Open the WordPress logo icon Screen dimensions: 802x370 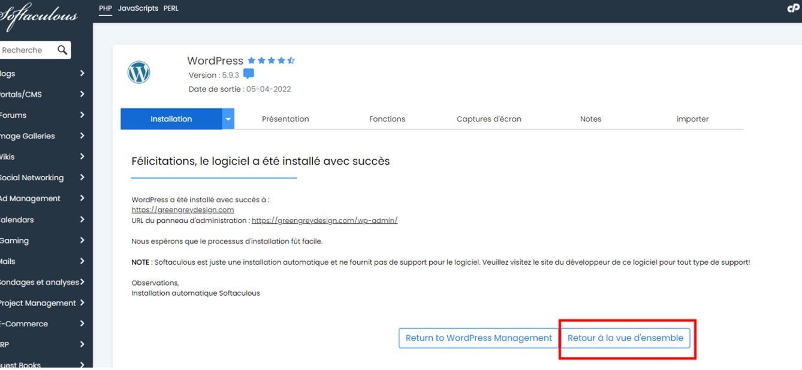[139, 73]
